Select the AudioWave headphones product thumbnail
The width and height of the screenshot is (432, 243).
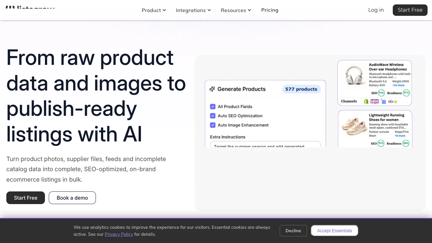pyautogui.click(x=354, y=75)
